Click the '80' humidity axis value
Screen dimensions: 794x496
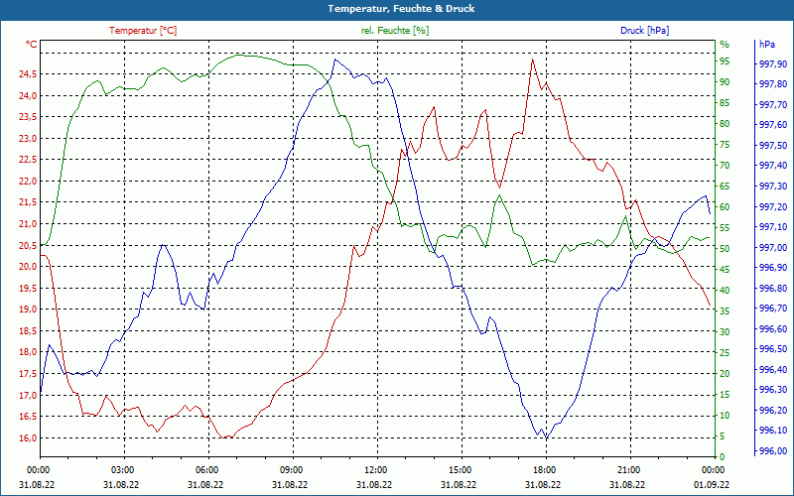click(x=725, y=124)
